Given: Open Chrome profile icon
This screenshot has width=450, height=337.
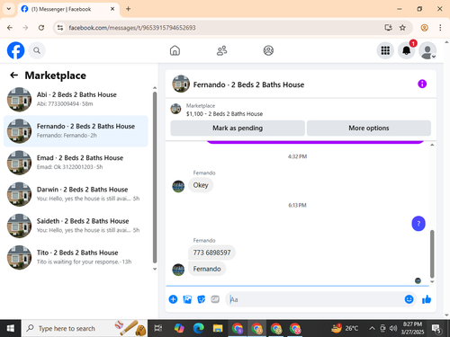Looking at the screenshot, I should [424, 28].
